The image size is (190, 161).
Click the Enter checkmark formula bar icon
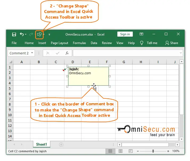point(57,53)
